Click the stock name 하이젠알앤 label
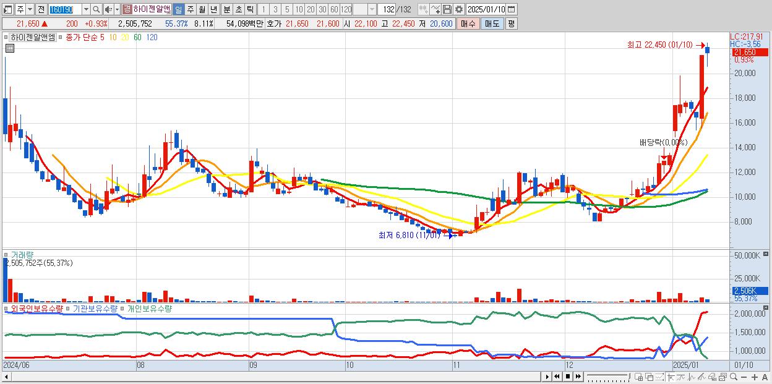Viewport: 772px width, 384px height. coord(152,9)
